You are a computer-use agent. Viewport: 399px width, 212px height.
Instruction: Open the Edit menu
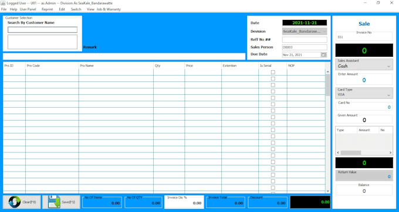click(x=62, y=9)
